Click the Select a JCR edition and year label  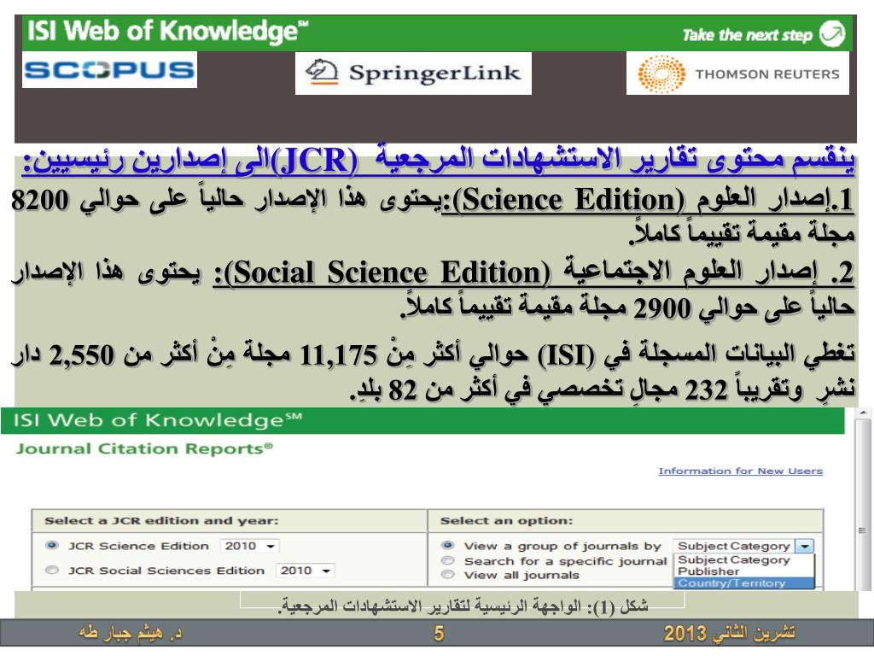tap(161, 520)
